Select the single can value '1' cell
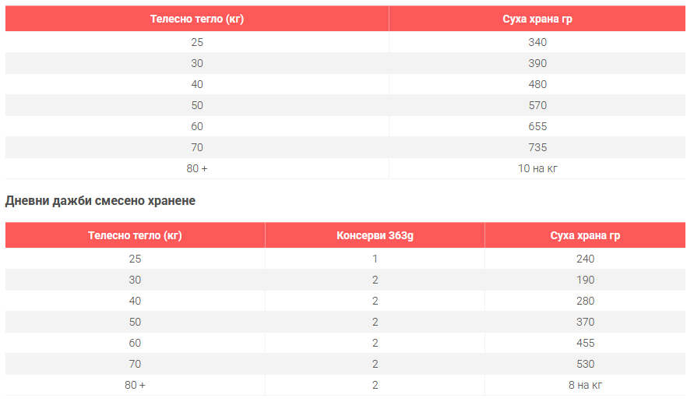 pyautogui.click(x=375, y=259)
